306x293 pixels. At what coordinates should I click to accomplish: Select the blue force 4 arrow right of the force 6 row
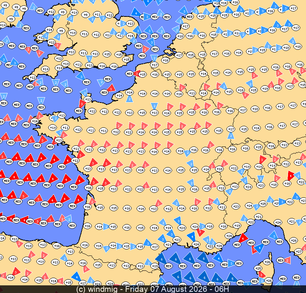coord(218,258)
